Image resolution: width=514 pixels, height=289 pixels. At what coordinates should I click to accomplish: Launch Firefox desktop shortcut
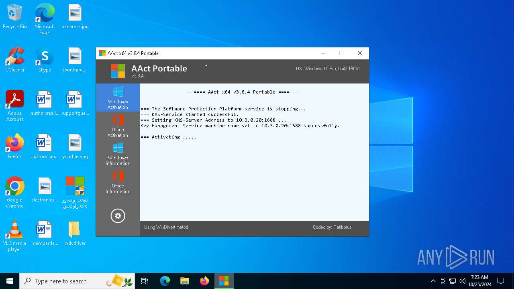pos(15,147)
